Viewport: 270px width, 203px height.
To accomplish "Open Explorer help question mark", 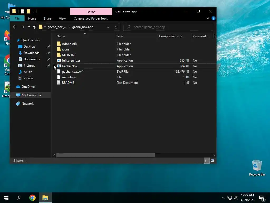I will [214, 18].
